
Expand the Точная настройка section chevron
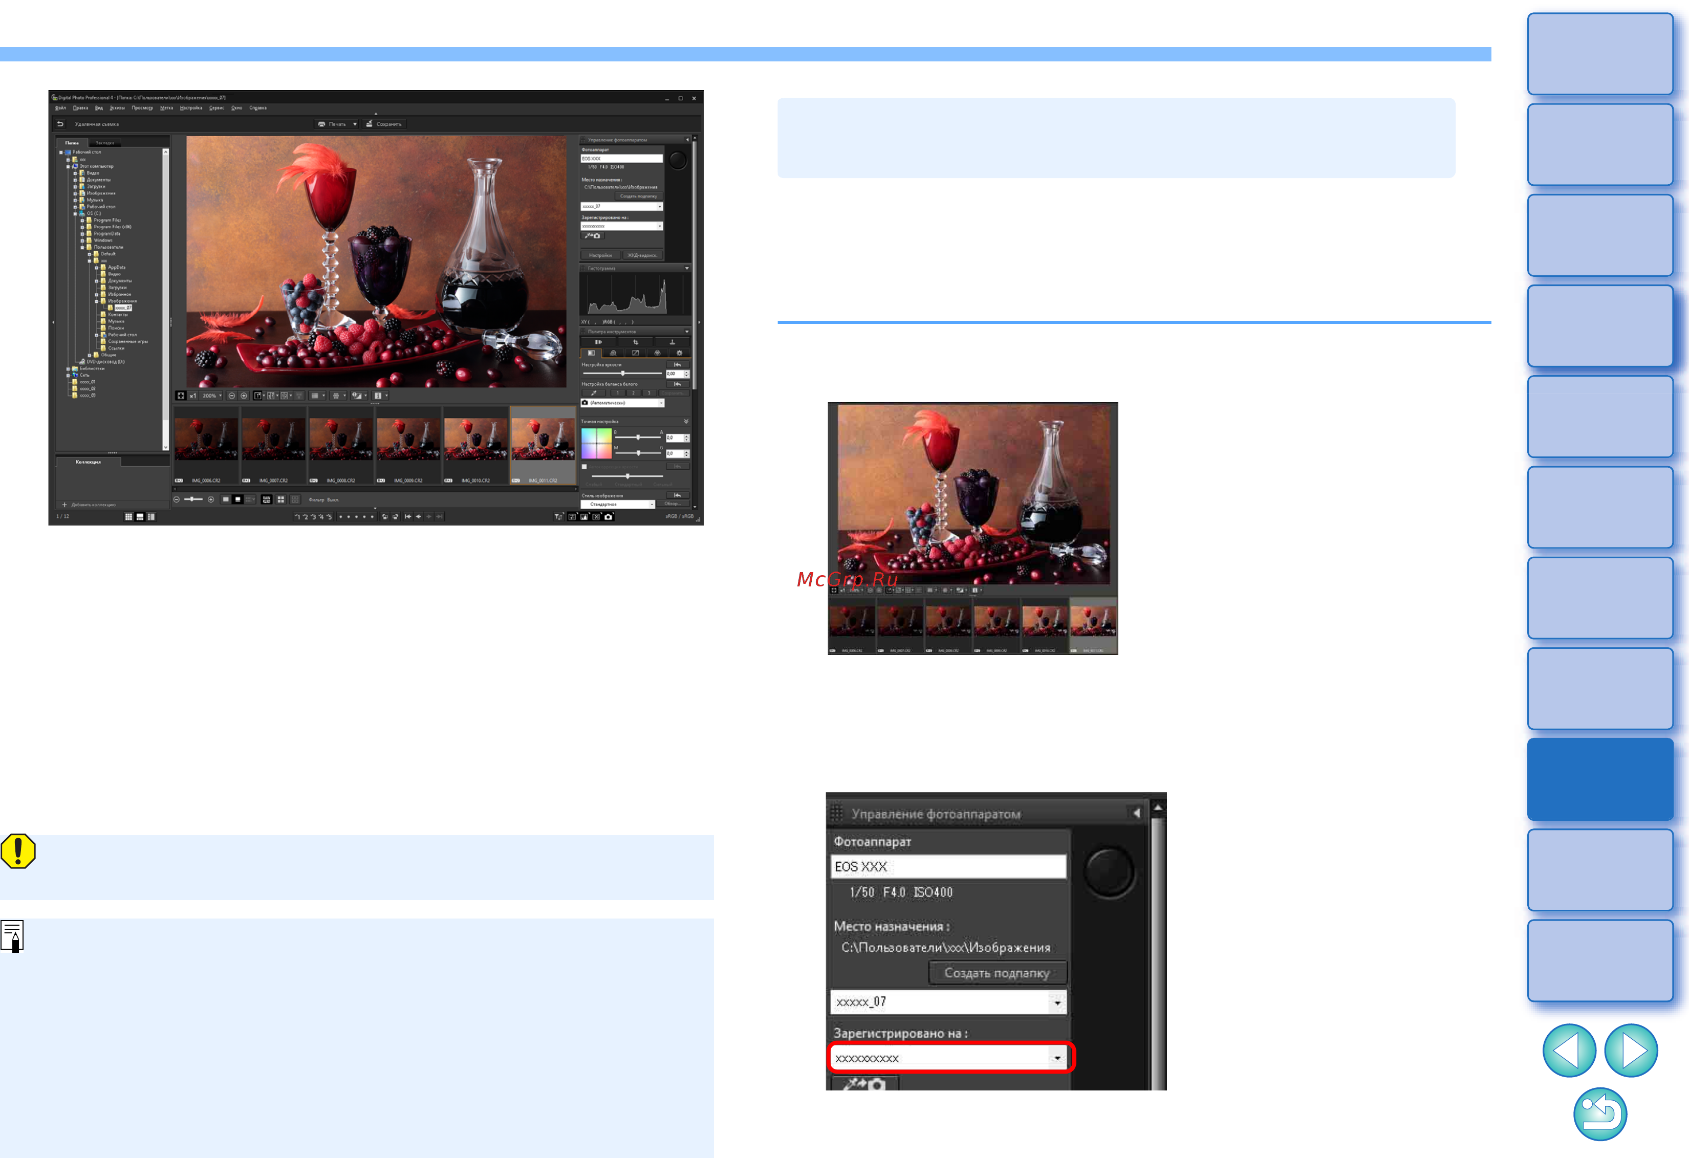coord(686,421)
